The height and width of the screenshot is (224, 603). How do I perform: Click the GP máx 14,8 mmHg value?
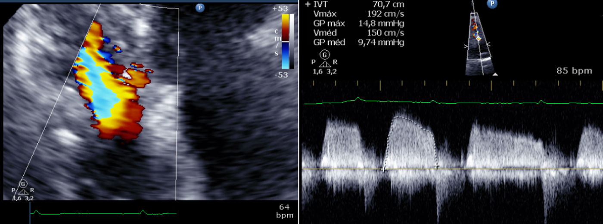(x=381, y=23)
